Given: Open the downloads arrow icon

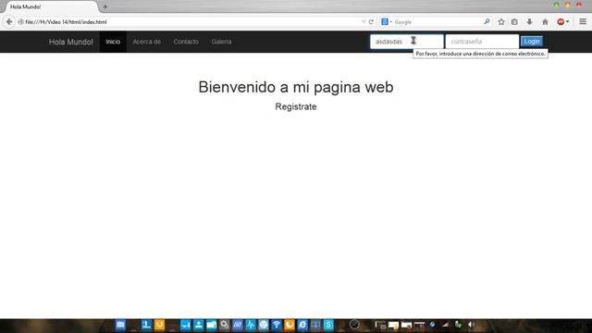Looking at the screenshot, I should 529,22.
